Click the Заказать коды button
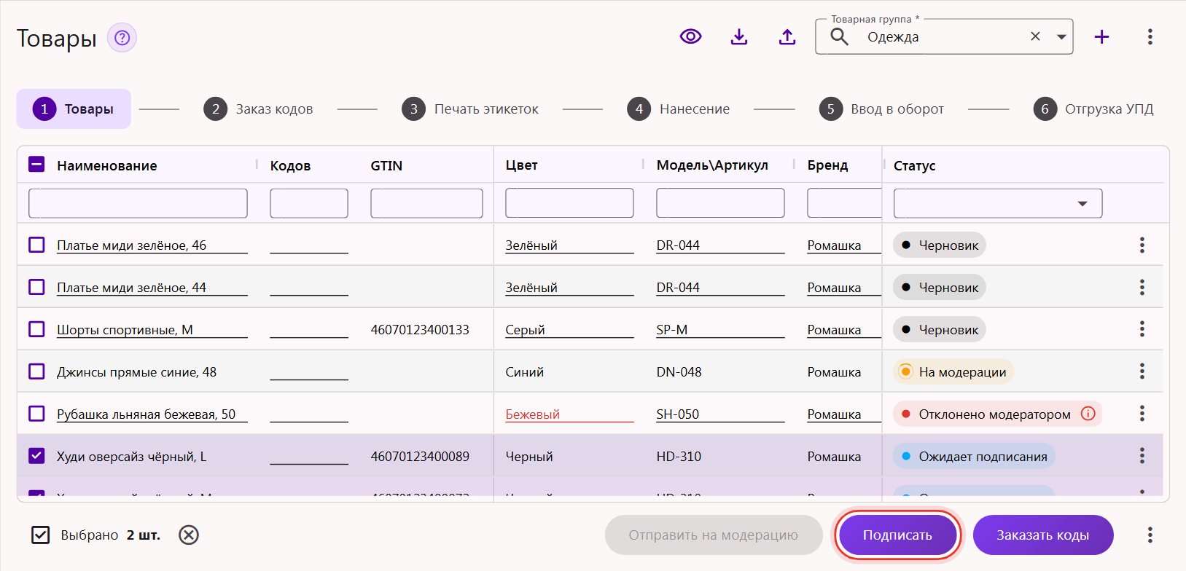1186x571 pixels. 1043,535
